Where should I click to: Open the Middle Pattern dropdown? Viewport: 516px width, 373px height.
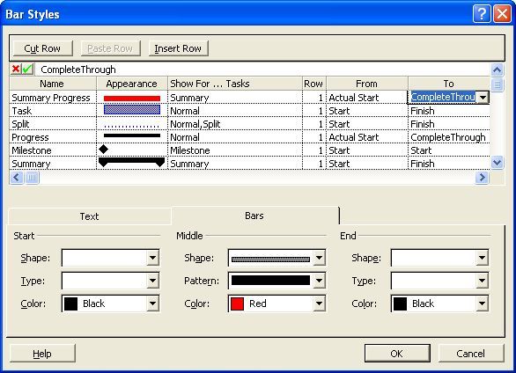point(319,281)
